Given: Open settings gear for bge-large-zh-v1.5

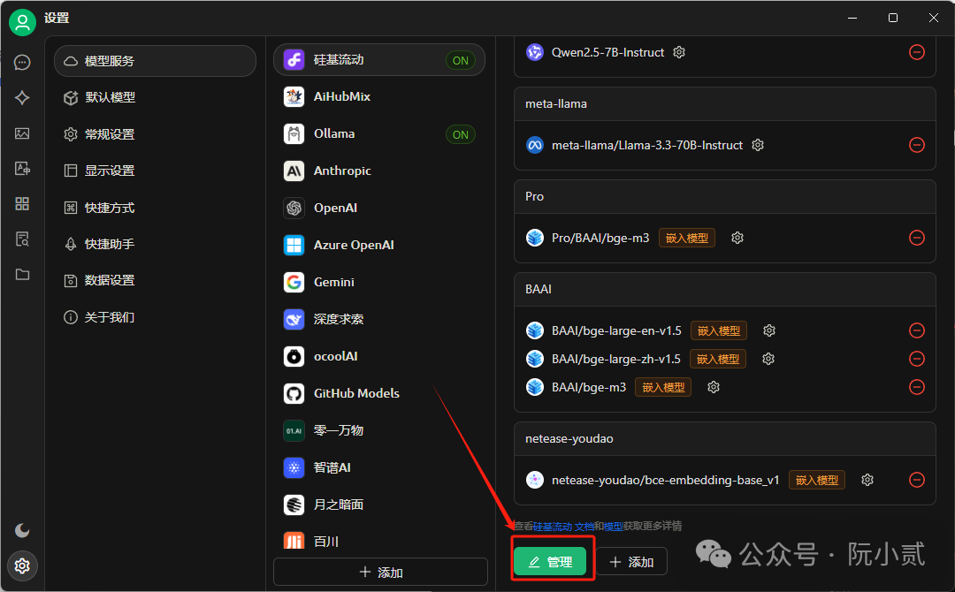Looking at the screenshot, I should click(768, 359).
